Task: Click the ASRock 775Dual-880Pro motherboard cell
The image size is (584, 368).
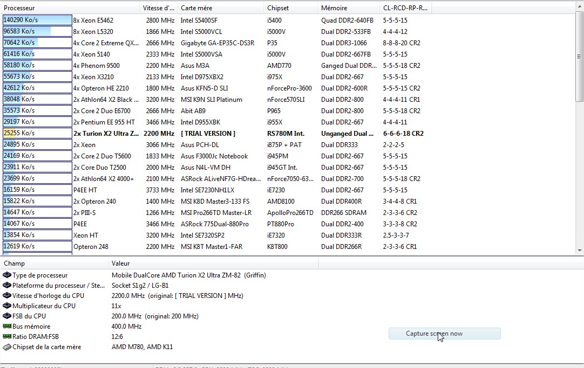Action: 214,224
